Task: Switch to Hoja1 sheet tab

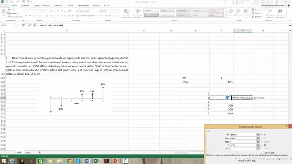Action: (20, 152)
